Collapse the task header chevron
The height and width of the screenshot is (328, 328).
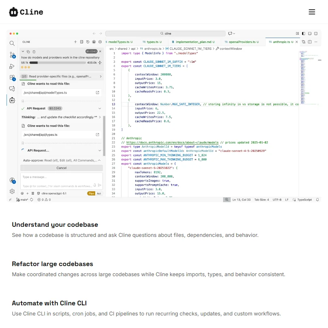point(23,51)
